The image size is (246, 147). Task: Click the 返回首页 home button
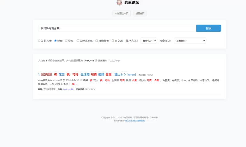(x=140, y=14)
